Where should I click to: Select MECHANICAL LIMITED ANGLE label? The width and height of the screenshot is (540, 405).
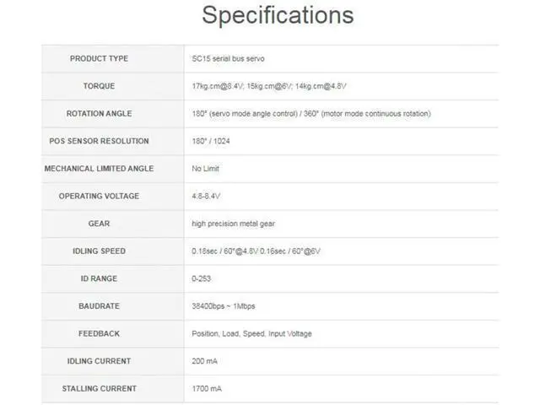[x=100, y=169]
